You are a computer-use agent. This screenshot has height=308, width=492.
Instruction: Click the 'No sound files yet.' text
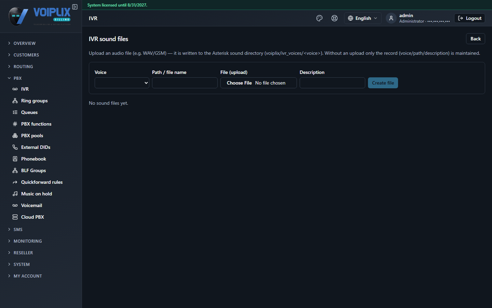[x=108, y=103]
